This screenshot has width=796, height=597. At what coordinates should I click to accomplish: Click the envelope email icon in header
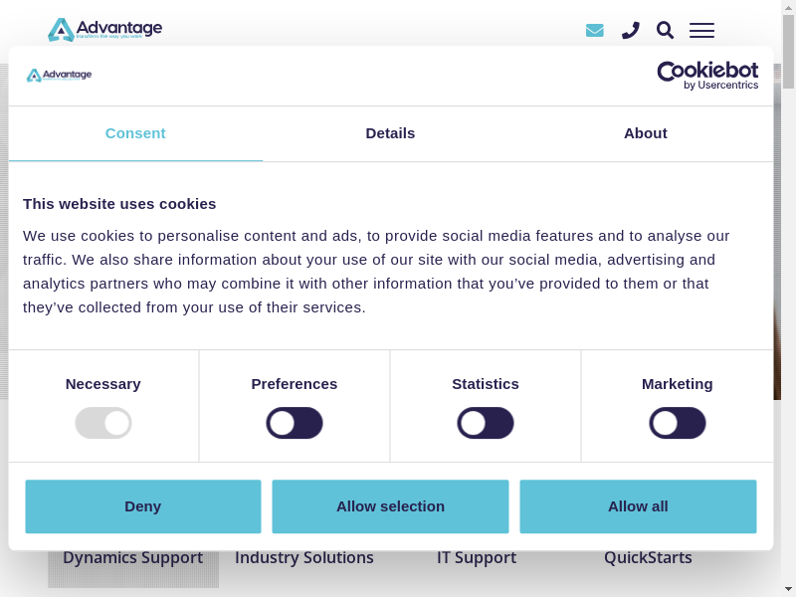point(595,30)
